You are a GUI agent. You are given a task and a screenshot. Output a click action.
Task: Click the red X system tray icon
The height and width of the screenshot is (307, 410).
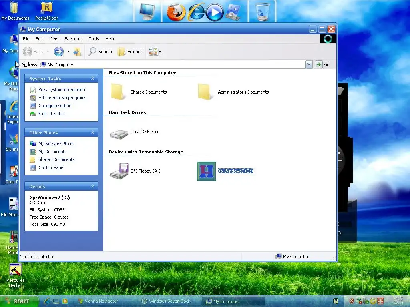352,301
